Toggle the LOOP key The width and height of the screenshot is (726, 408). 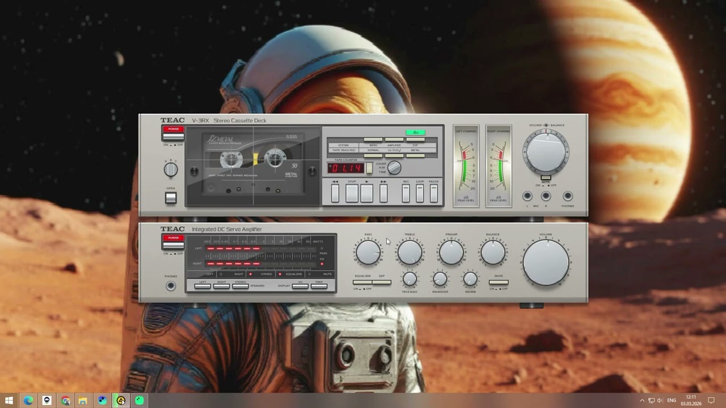click(x=420, y=193)
